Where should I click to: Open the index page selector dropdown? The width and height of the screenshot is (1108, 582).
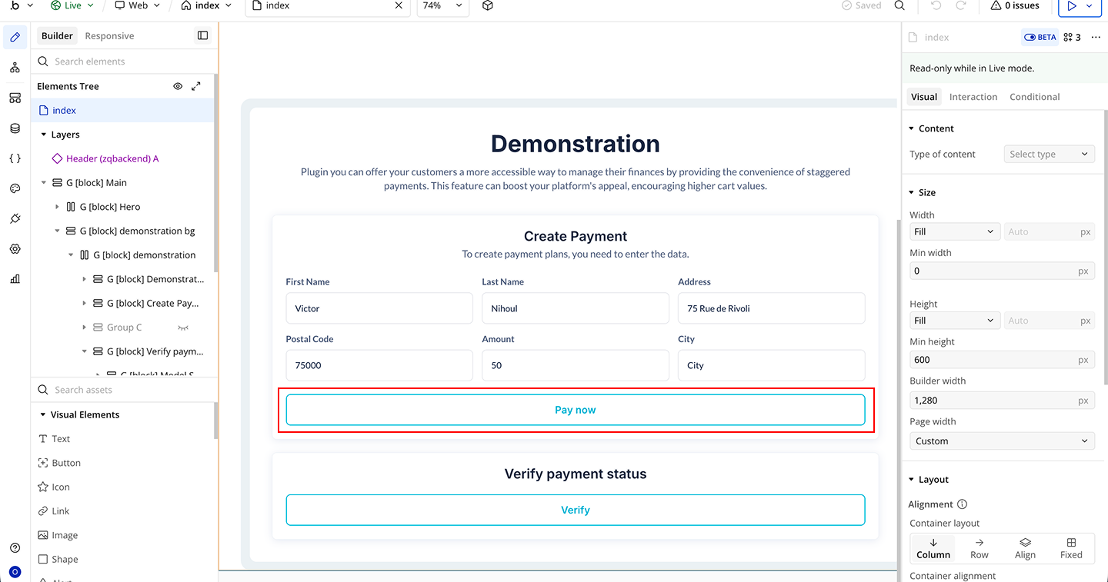[207, 5]
